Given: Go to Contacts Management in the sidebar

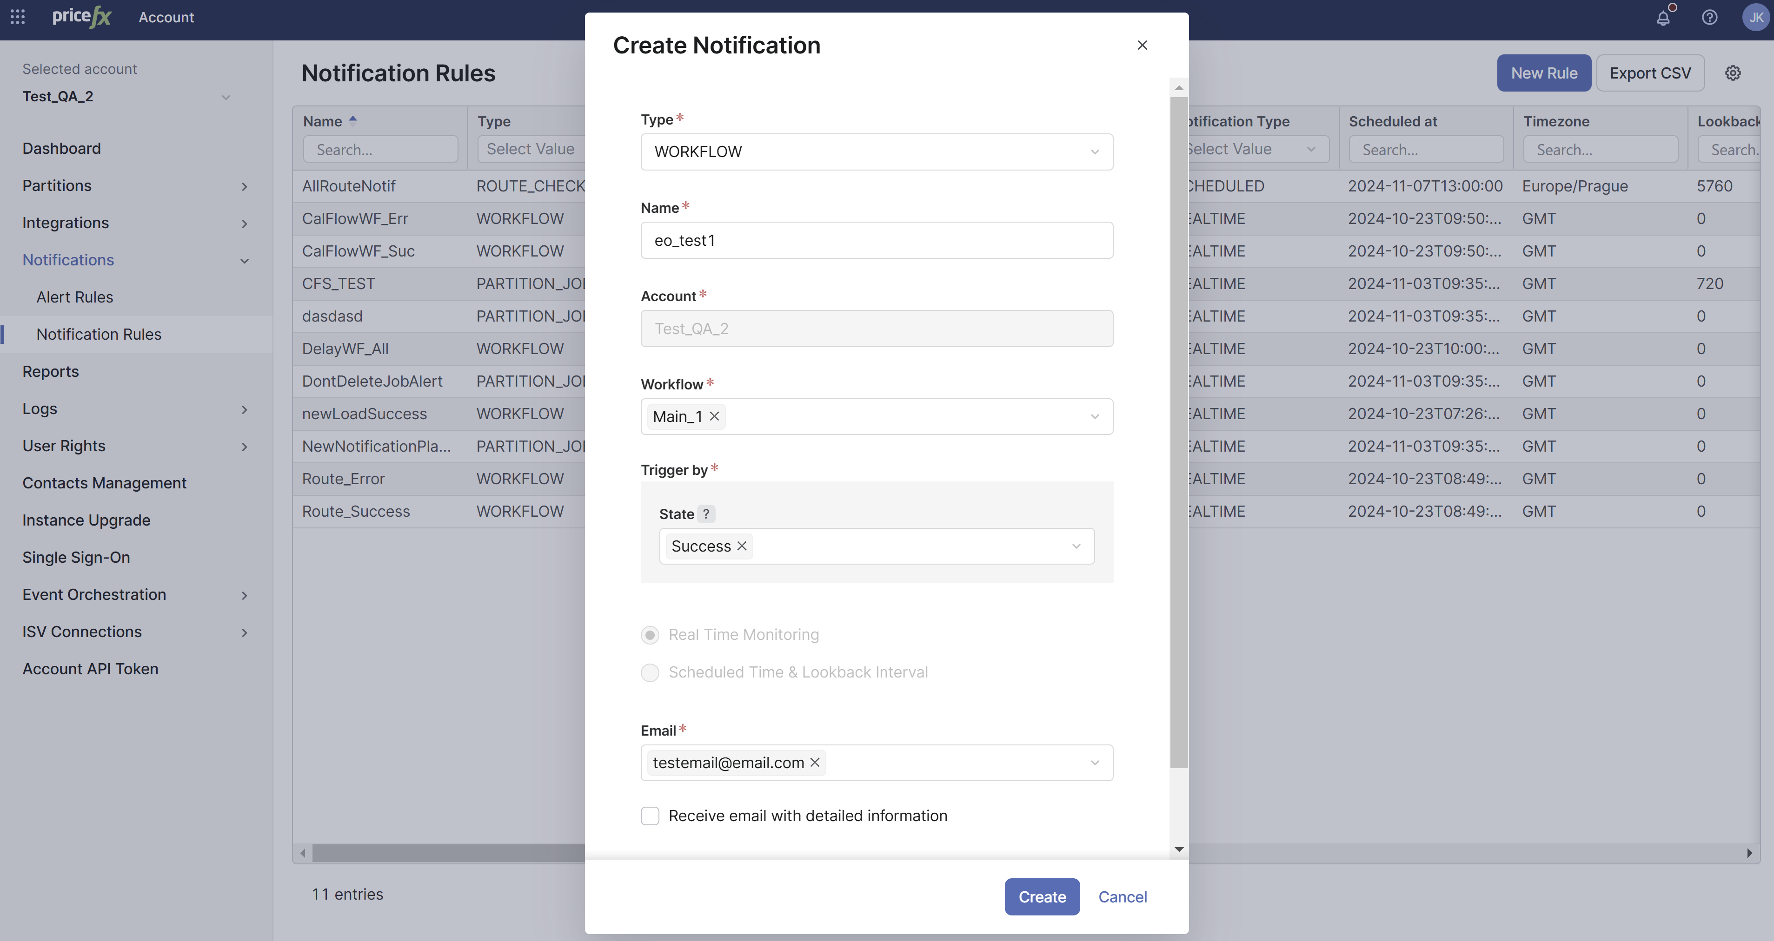Looking at the screenshot, I should (104, 483).
